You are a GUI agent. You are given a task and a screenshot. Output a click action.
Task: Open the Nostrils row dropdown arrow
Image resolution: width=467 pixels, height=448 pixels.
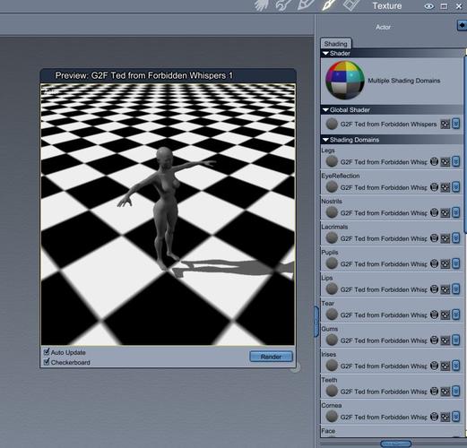tap(455, 212)
